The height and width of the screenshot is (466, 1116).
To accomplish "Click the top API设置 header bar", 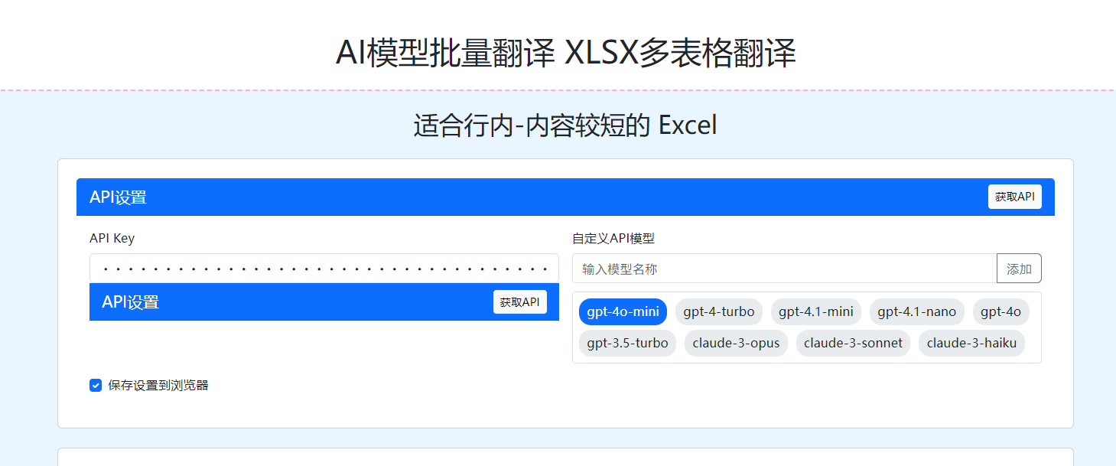I will [x=565, y=197].
